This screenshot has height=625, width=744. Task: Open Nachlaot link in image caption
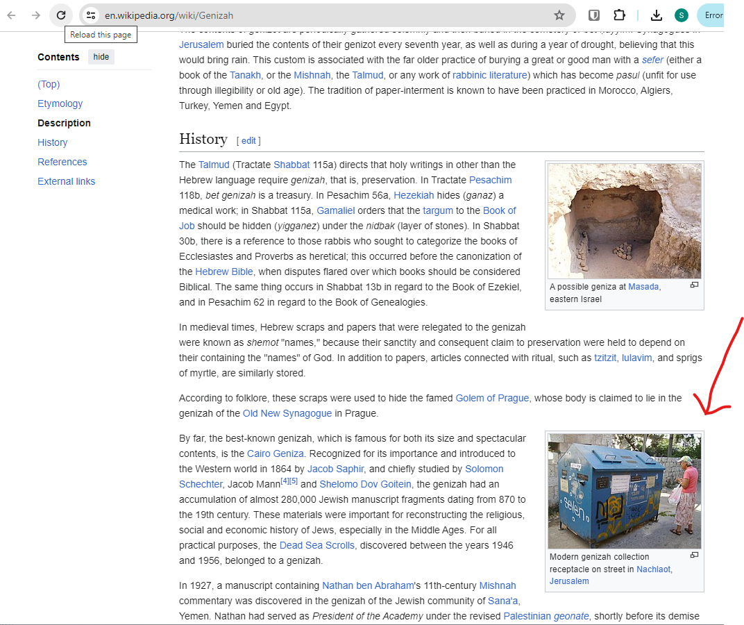pos(653,569)
